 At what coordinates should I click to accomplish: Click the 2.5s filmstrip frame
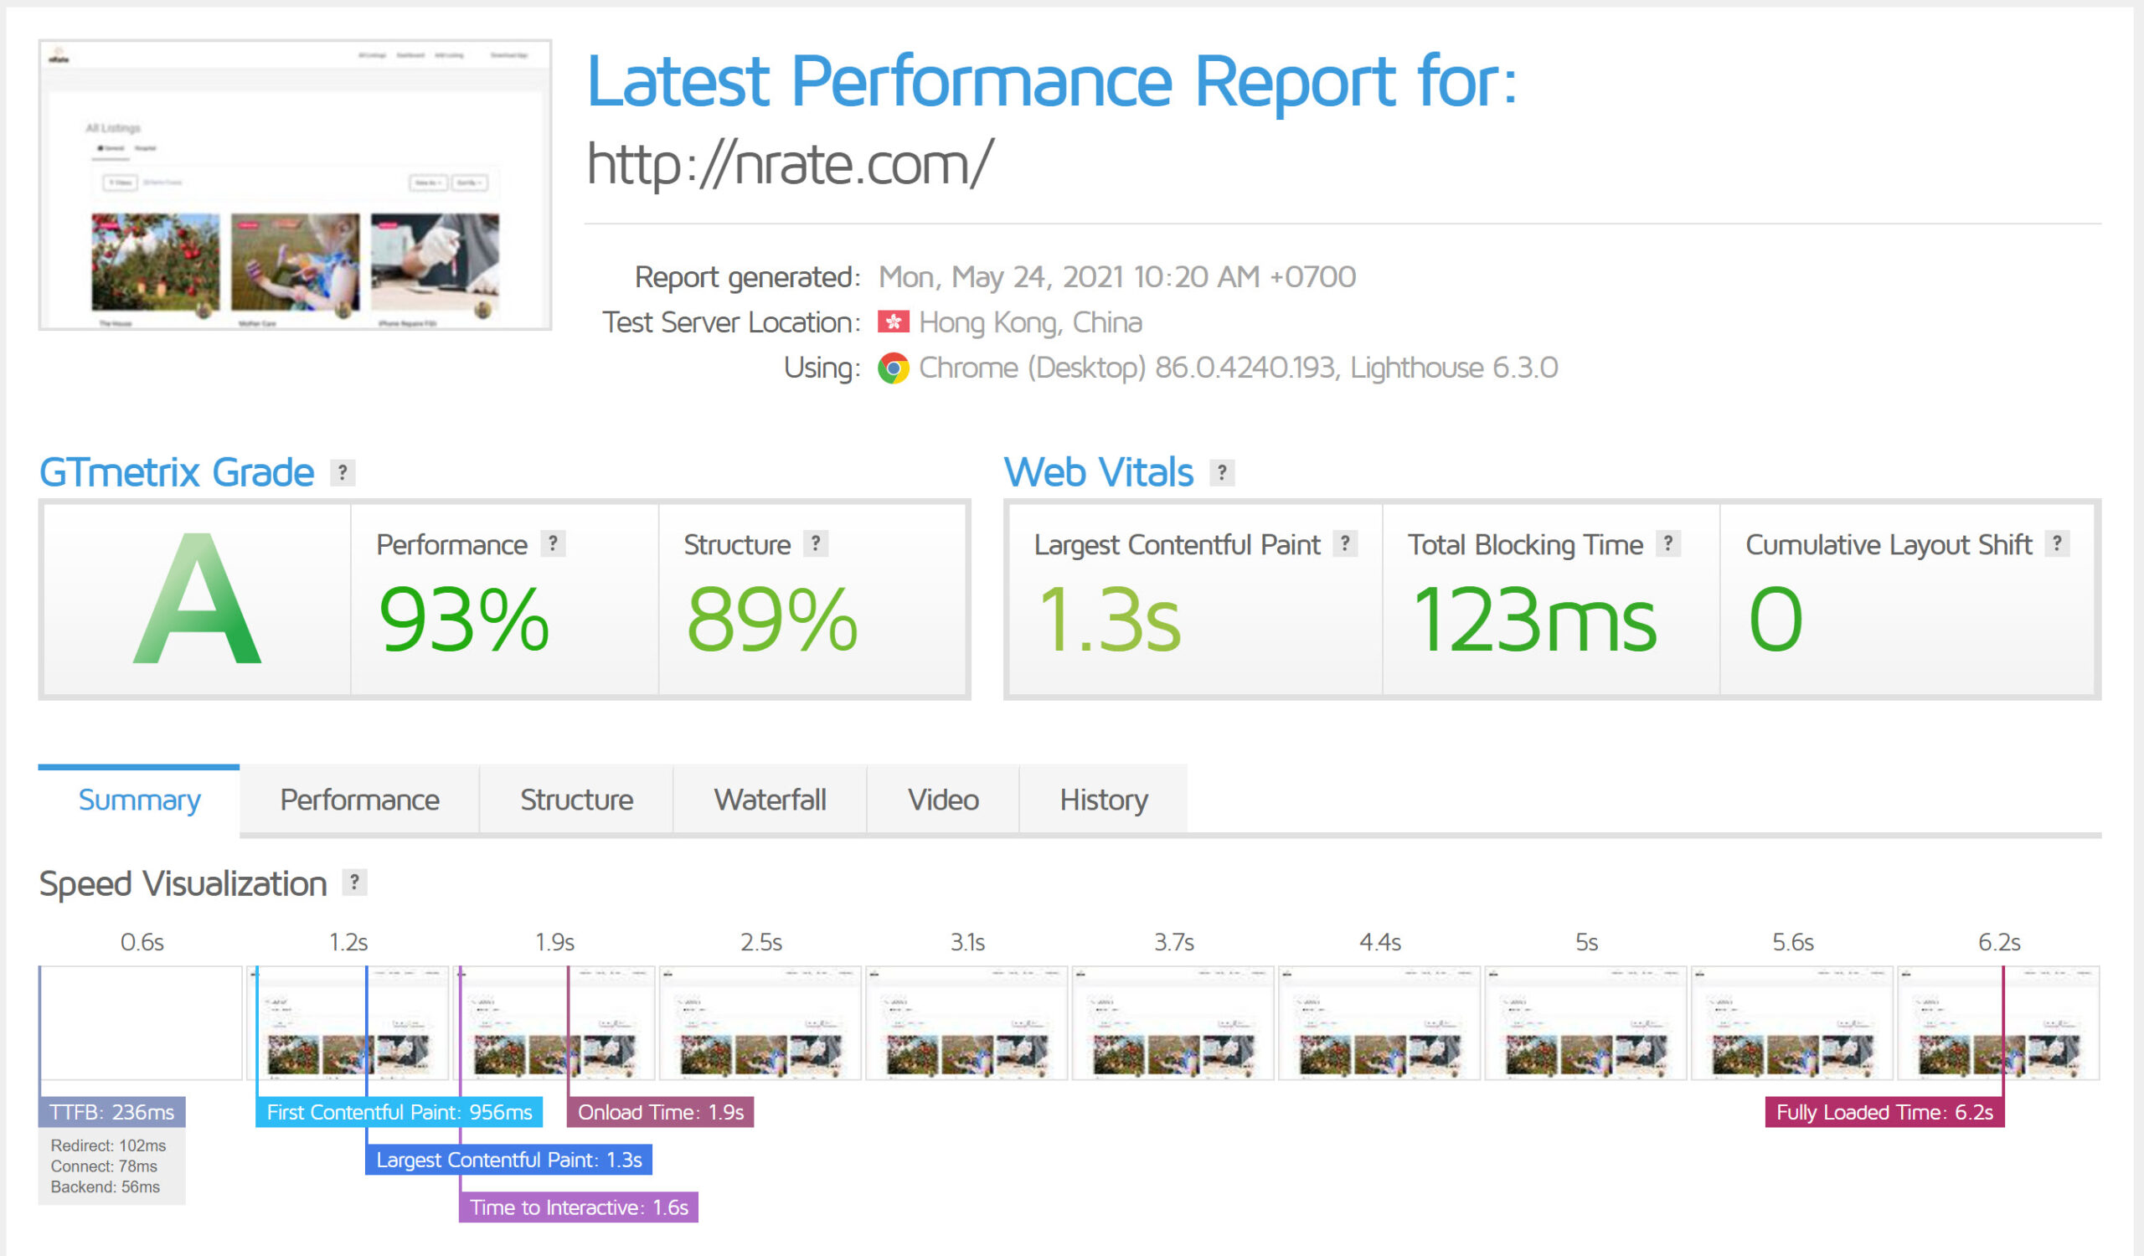[760, 1023]
